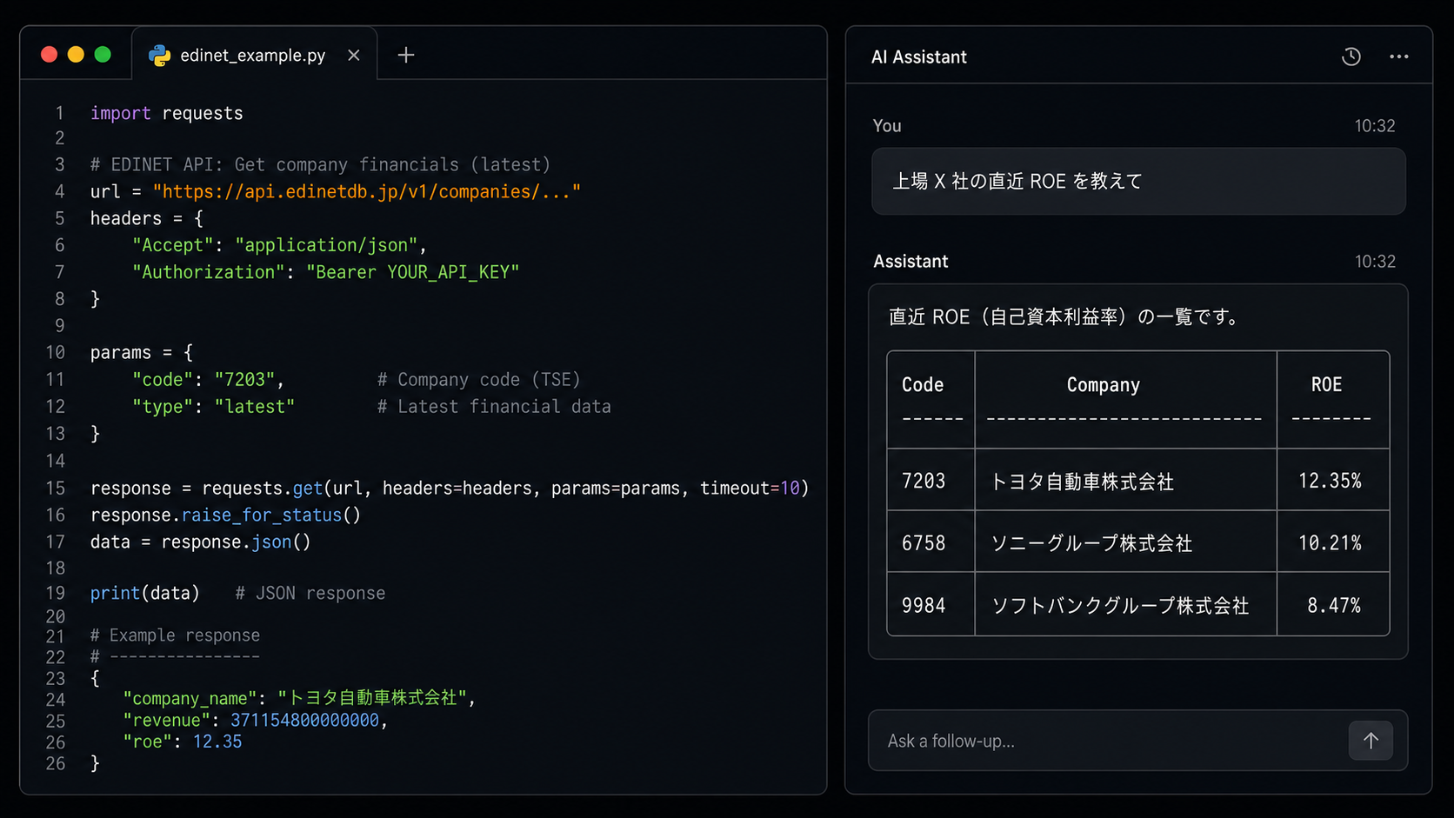Click the params "code": "7203" entry
Screen dimensions: 1454x818
tap(208, 380)
